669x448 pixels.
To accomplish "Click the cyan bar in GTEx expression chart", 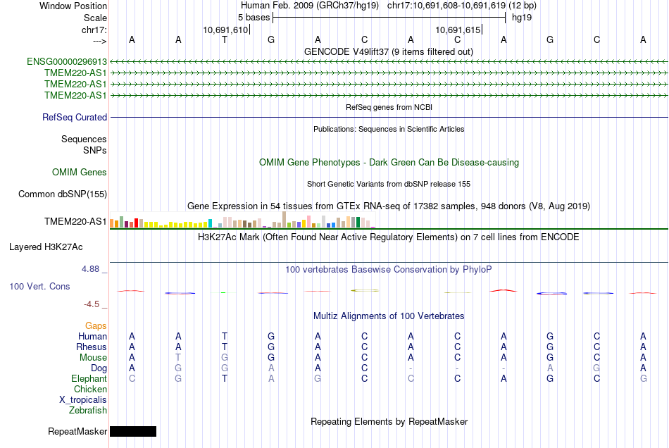I will 210,223.
